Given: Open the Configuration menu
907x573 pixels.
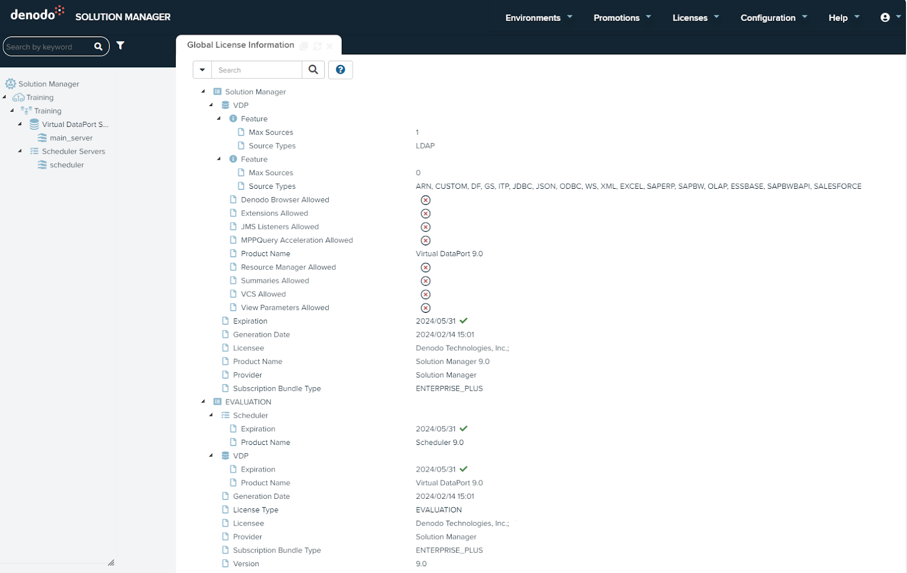Looking at the screenshot, I should pyautogui.click(x=774, y=18).
